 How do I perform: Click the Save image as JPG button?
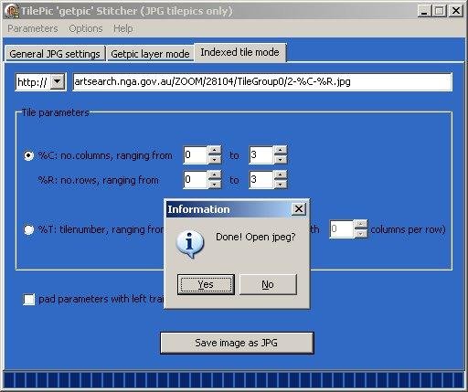(x=237, y=343)
